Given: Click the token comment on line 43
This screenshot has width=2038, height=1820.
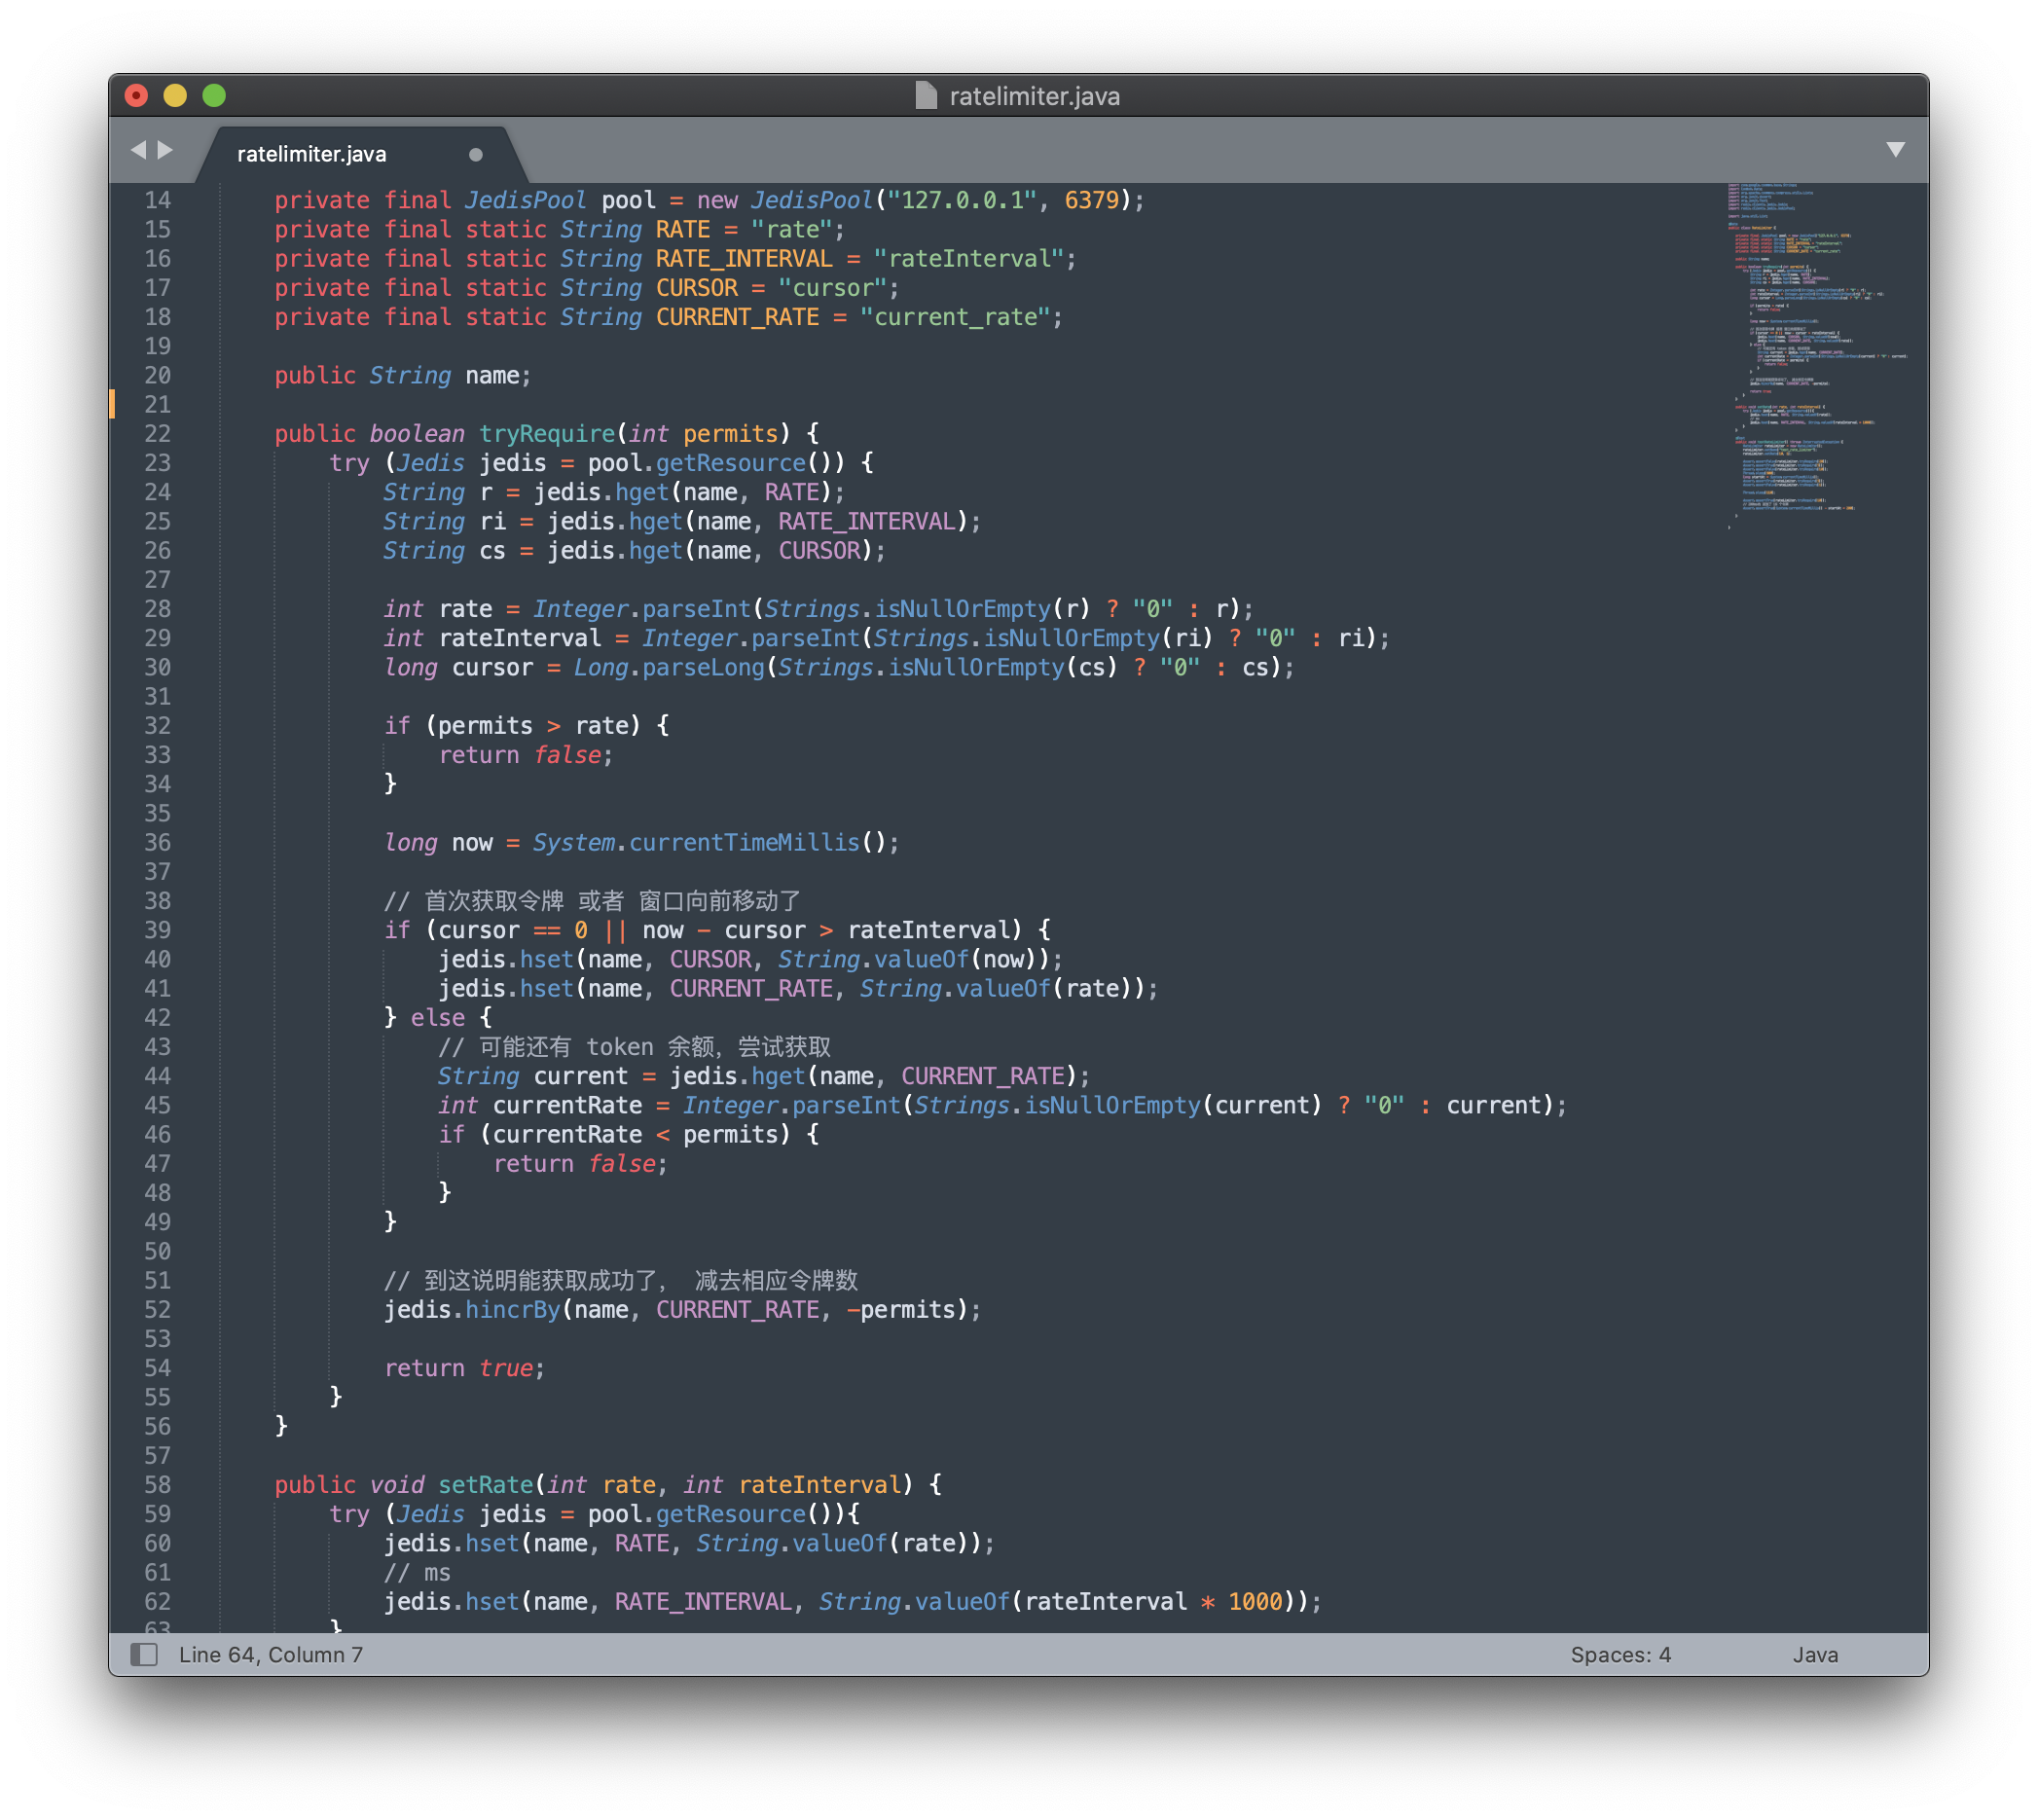Looking at the screenshot, I should [x=635, y=1047].
